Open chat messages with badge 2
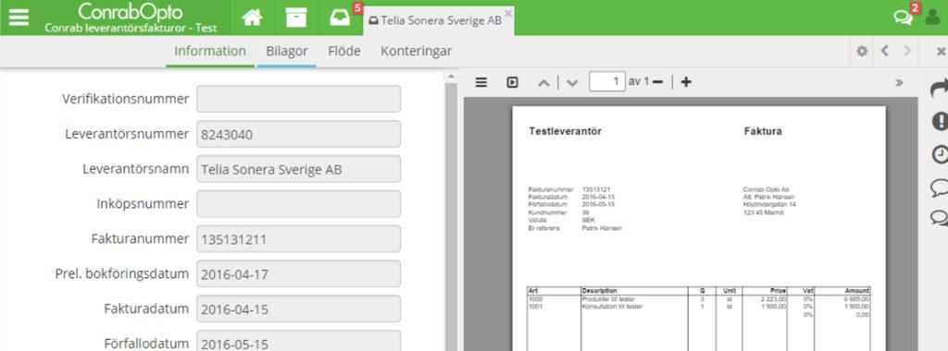This screenshot has height=351, width=948. pos(903,18)
